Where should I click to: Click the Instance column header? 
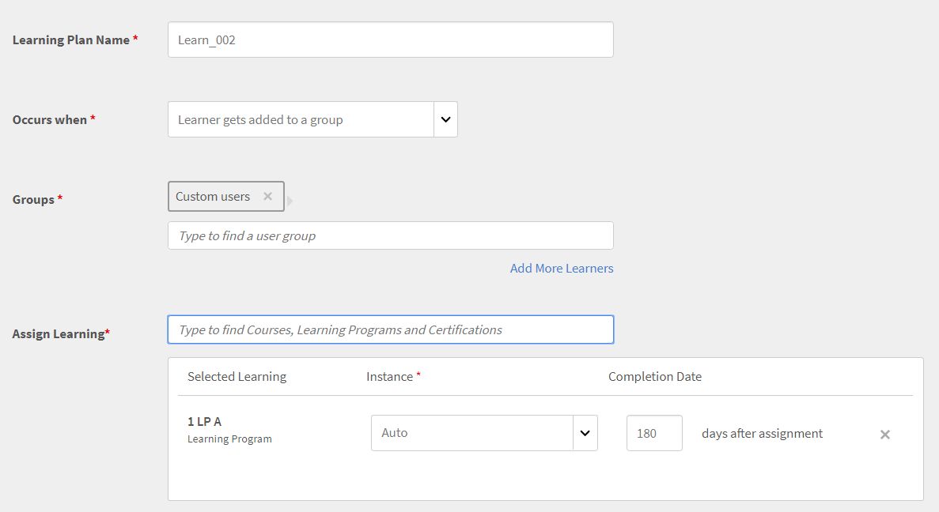390,377
